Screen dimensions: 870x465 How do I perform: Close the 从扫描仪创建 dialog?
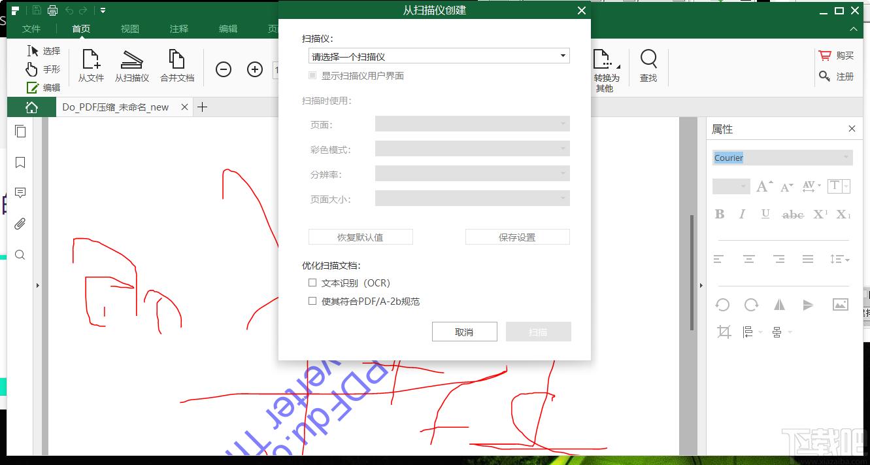581,10
